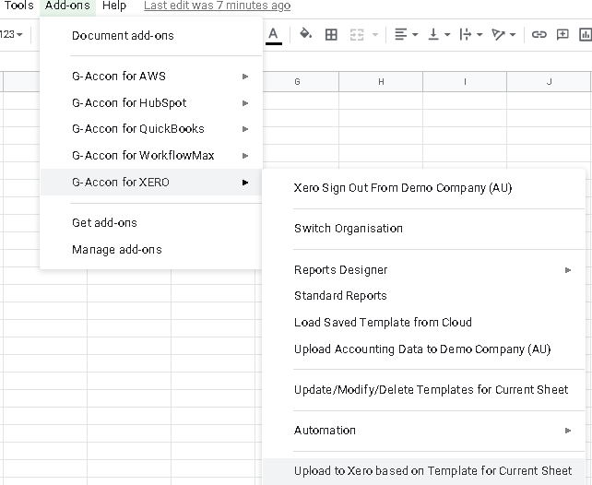Screen dimensions: 592x485
Task: Open vertical align dropdown arrow
Action: 447,35
